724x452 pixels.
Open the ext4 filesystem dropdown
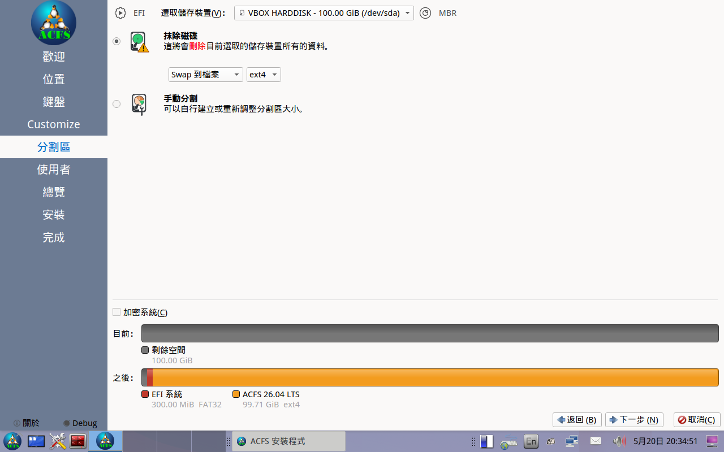(264, 75)
